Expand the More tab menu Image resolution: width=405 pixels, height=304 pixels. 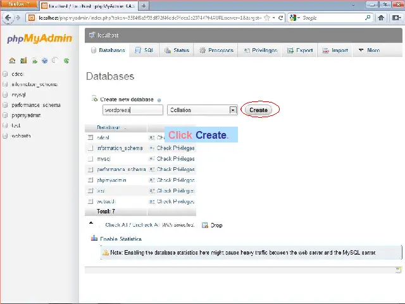tap(370, 50)
